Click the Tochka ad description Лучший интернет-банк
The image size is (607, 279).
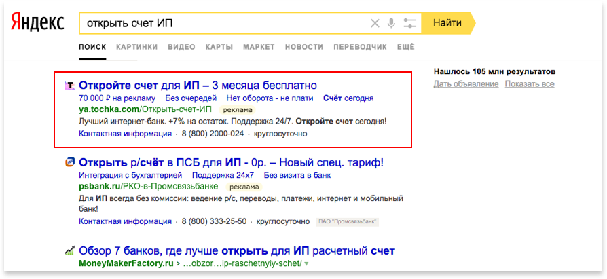click(x=233, y=122)
